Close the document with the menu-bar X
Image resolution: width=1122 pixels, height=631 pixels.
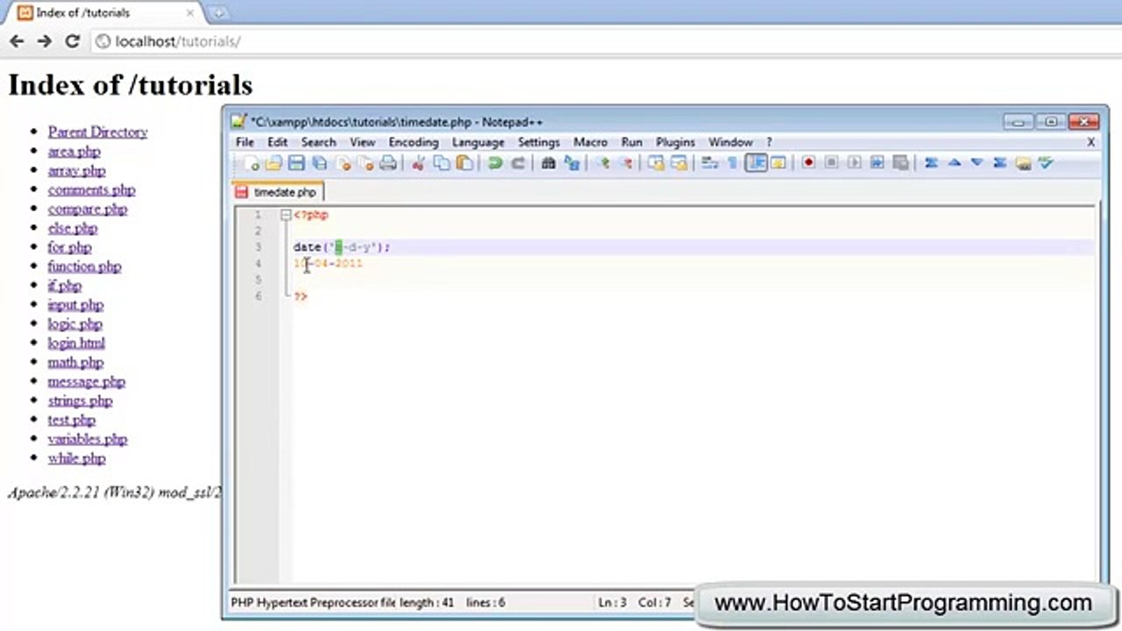pos(1091,142)
